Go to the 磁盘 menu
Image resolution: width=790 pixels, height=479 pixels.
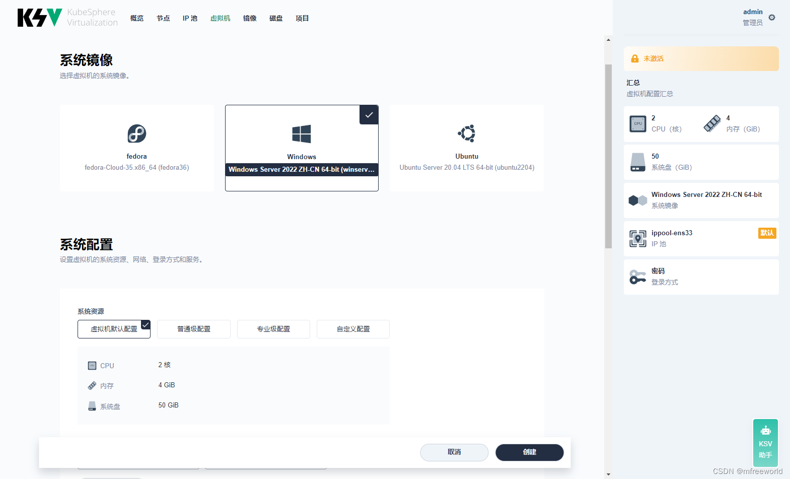[x=276, y=18]
